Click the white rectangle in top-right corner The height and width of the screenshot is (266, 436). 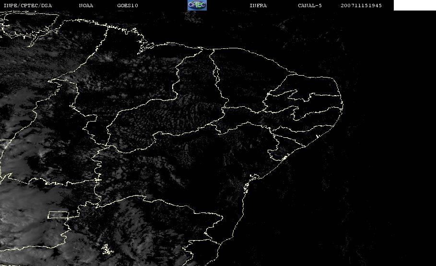414,5
